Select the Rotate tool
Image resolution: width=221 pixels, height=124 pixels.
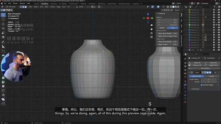pos(3,28)
